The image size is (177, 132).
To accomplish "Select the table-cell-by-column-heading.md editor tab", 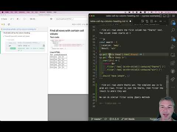I will tap(109, 21).
